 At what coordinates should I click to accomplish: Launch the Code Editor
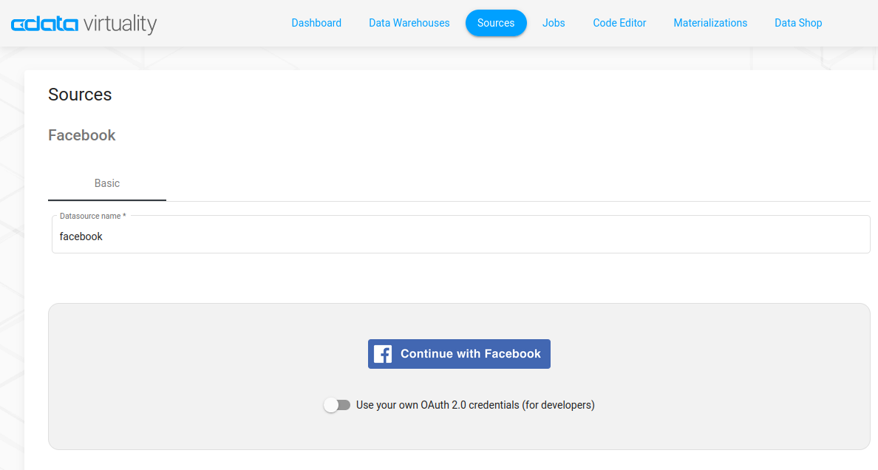(x=619, y=23)
